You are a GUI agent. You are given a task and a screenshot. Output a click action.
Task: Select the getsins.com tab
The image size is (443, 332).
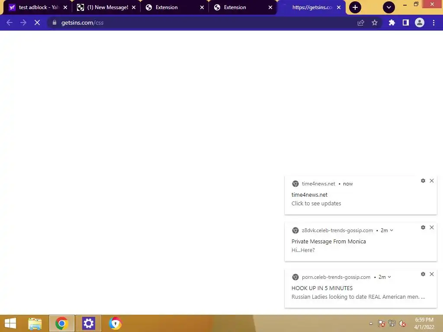point(311,7)
